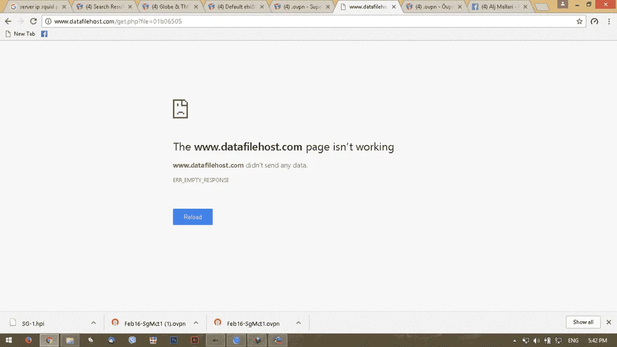Image resolution: width=617 pixels, height=347 pixels.
Task: Go back to the previous page
Action: tap(8, 22)
